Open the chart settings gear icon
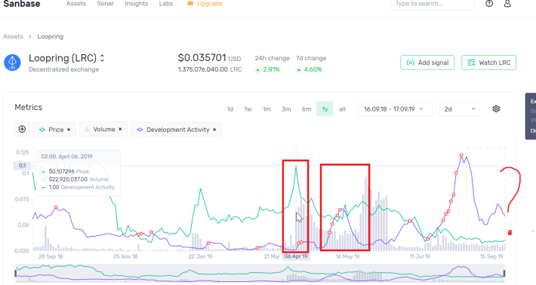 tap(496, 109)
